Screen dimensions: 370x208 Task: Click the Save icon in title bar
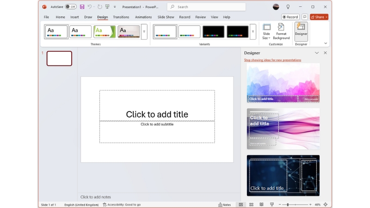(x=82, y=7)
